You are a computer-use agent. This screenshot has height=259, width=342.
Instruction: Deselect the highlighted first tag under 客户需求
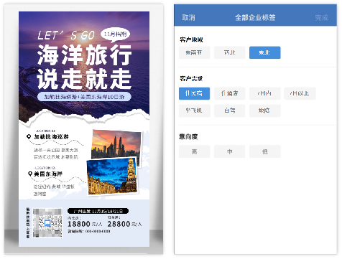[194, 93]
